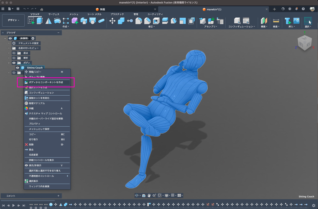
Task: Select the Extrude tool in toolbar
Action: click(39, 21)
